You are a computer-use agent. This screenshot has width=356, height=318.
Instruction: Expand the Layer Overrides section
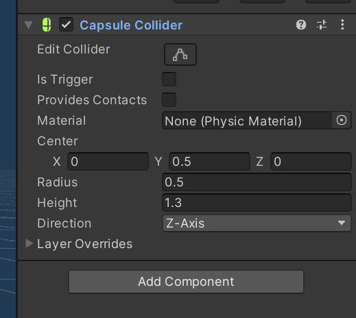(x=29, y=243)
